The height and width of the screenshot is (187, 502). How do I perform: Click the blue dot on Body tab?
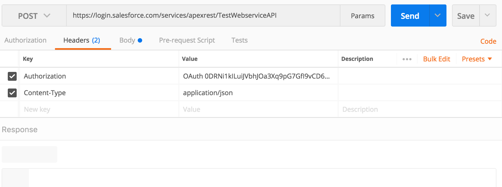click(x=140, y=40)
